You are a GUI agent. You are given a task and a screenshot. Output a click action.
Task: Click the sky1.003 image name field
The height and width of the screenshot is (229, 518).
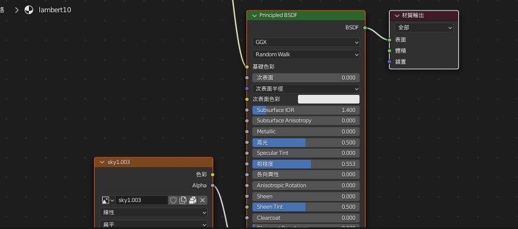[141, 200]
